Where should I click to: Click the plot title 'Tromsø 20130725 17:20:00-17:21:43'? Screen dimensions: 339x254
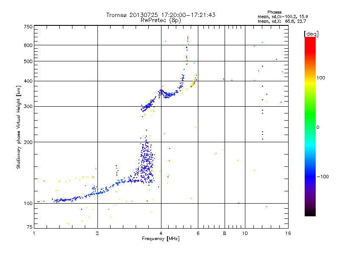pos(161,15)
